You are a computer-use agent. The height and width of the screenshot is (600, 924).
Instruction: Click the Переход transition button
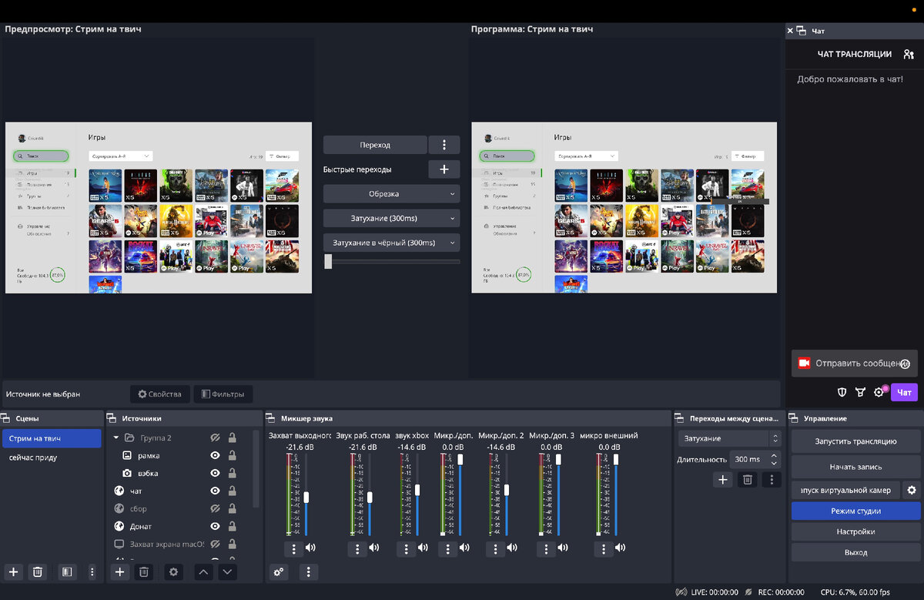pyautogui.click(x=375, y=145)
